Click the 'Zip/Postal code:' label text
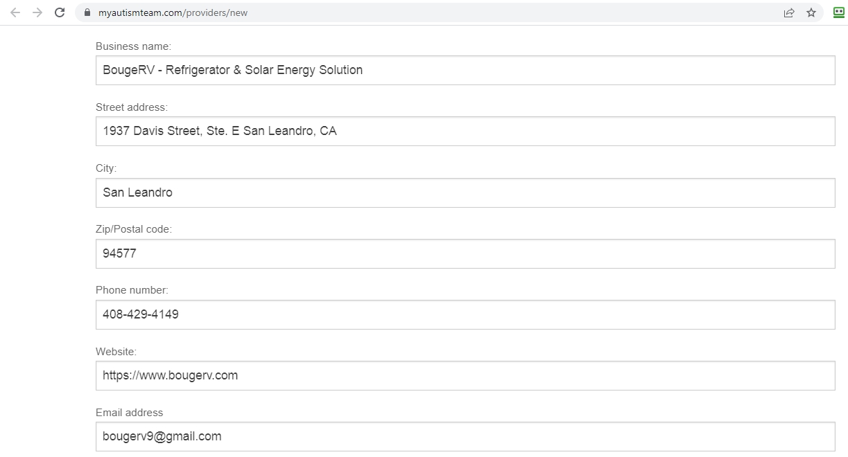 pyautogui.click(x=134, y=229)
